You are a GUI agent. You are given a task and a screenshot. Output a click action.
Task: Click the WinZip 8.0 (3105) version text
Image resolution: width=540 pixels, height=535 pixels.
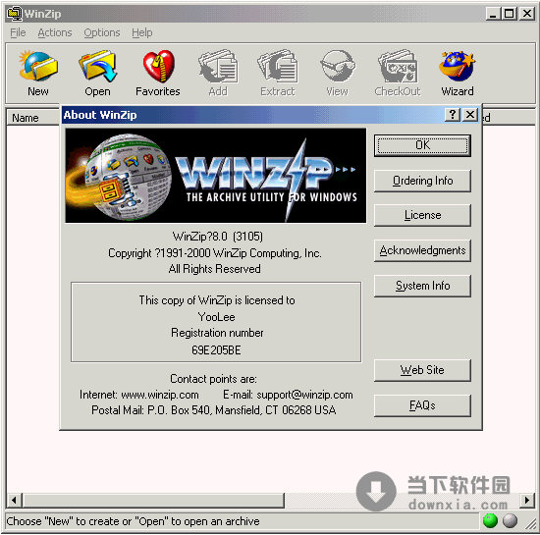[x=217, y=237]
